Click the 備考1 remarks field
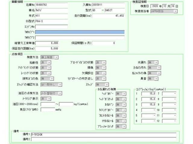Viewport: 193px width, 144px height. 103,135
